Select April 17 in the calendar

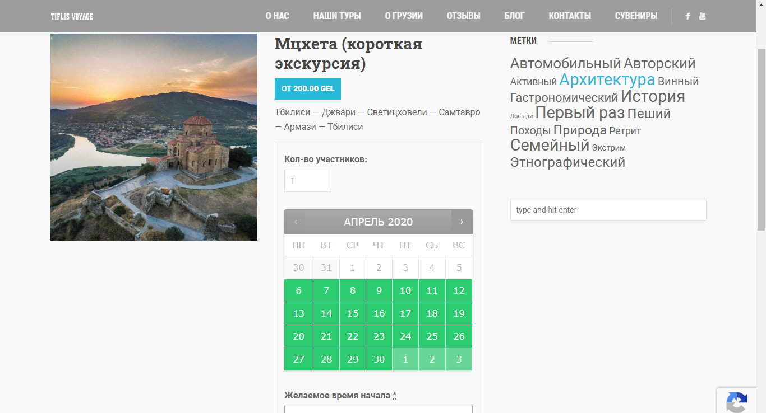405,313
